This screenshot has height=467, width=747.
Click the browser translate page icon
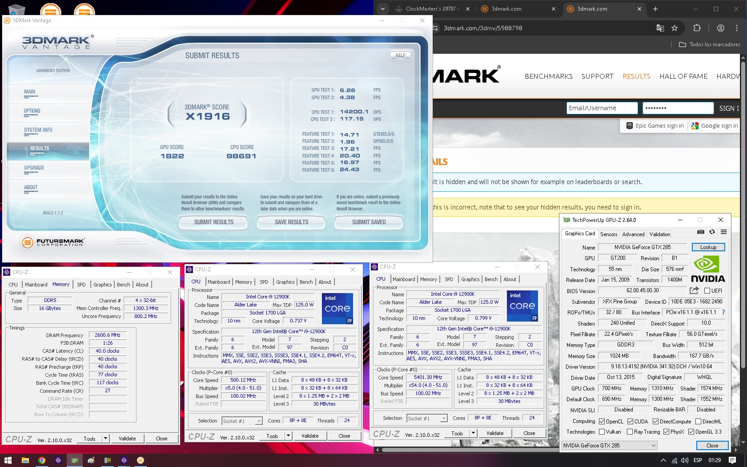tap(660, 28)
